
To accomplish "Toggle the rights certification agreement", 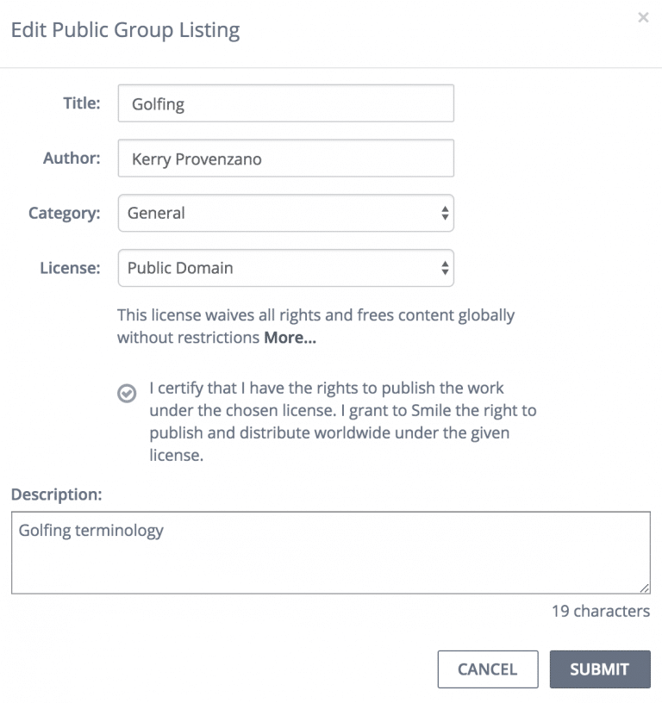I will (x=127, y=394).
